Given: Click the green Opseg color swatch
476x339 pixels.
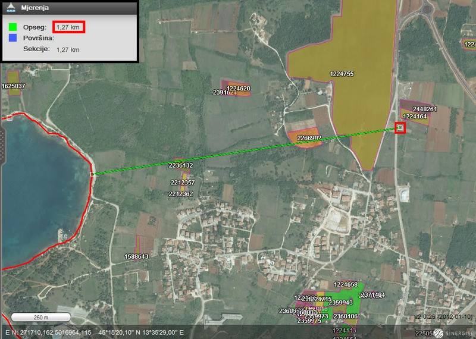Looking at the screenshot, I should (x=12, y=27).
